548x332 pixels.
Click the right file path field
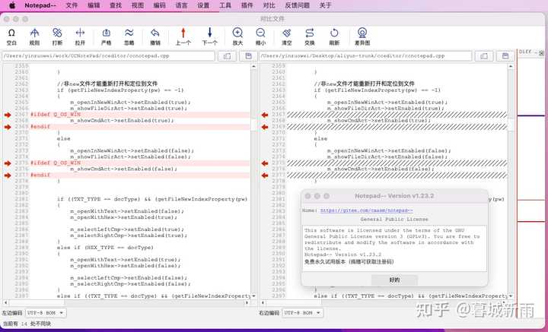365,55
